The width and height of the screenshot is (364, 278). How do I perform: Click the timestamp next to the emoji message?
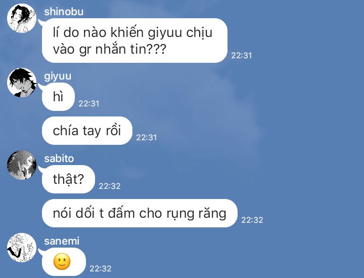tap(101, 269)
